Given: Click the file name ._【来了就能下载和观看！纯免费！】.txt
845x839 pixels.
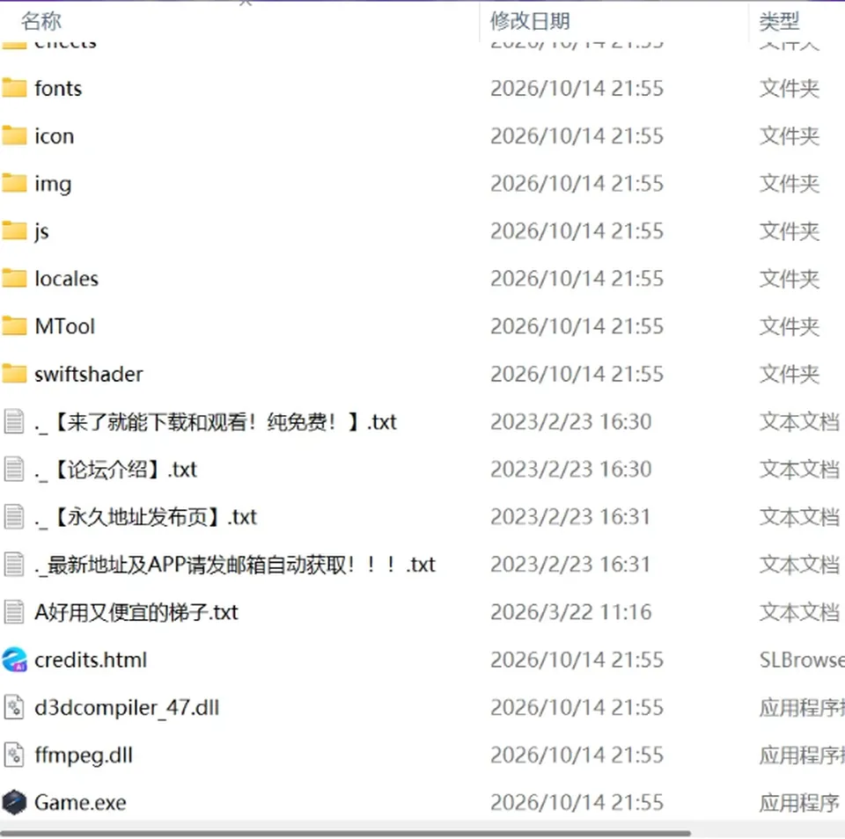Looking at the screenshot, I should 216,422.
